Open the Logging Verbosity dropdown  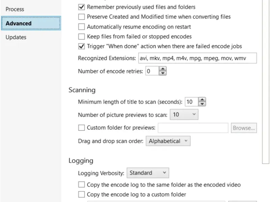click(x=148, y=173)
